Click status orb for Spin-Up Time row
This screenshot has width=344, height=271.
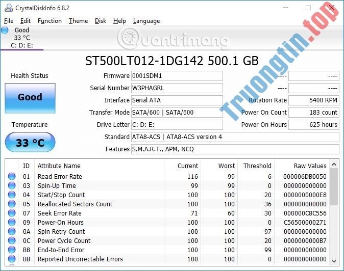(11, 186)
